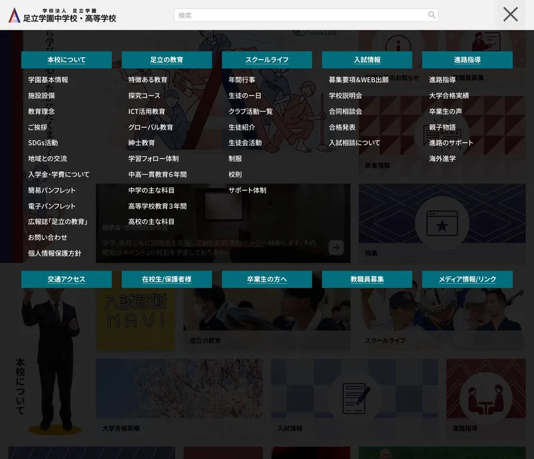Select the 校則 link

(x=235, y=174)
